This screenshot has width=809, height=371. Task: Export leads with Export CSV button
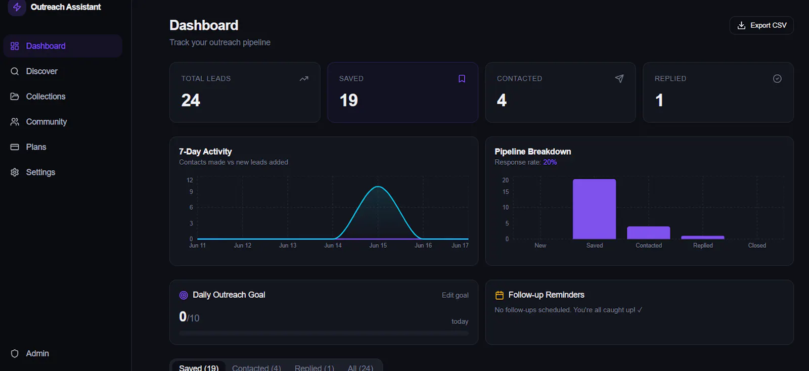click(x=761, y=25)
